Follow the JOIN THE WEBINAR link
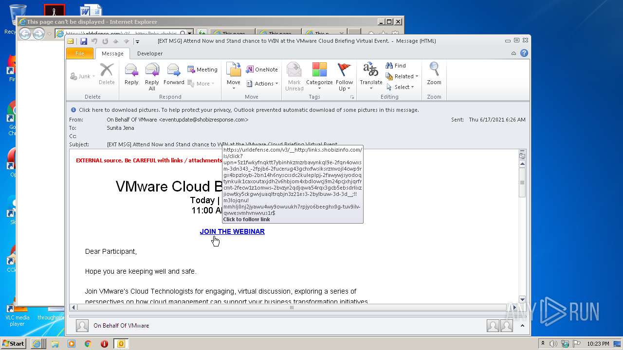The image size is (623, 350). (x=232, y=231)
